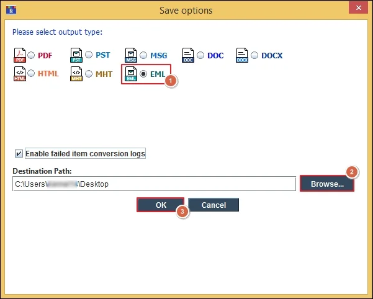This screenshot has height=299, width=373.
Task: Click the app icon in title bar
Action: [11, 10]
